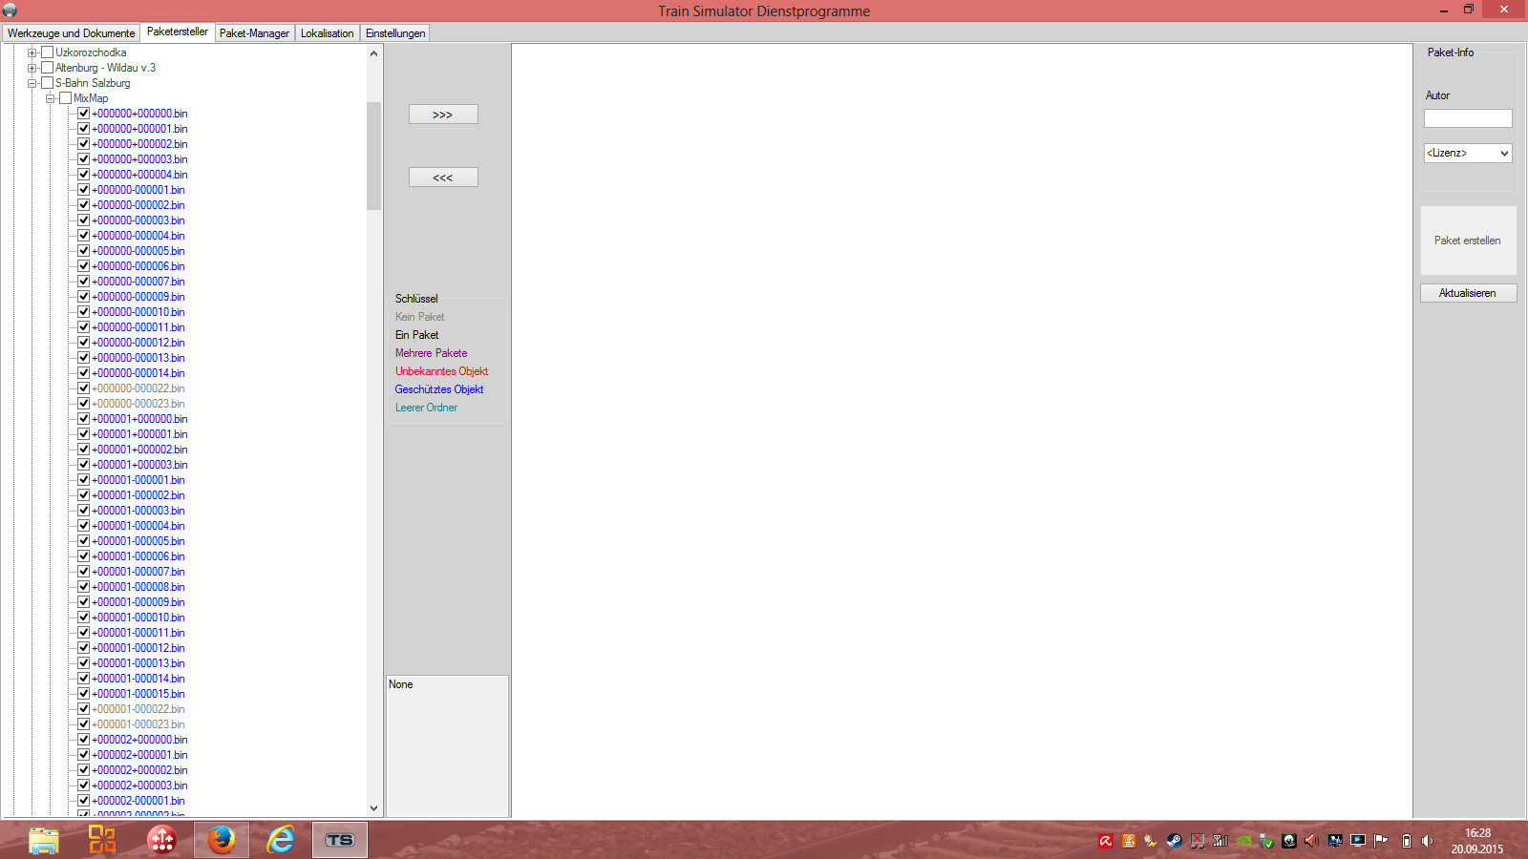Click the 'Leerer Ordner' legend label
Screen dimensions: 1528x859
tap(427, 408)
